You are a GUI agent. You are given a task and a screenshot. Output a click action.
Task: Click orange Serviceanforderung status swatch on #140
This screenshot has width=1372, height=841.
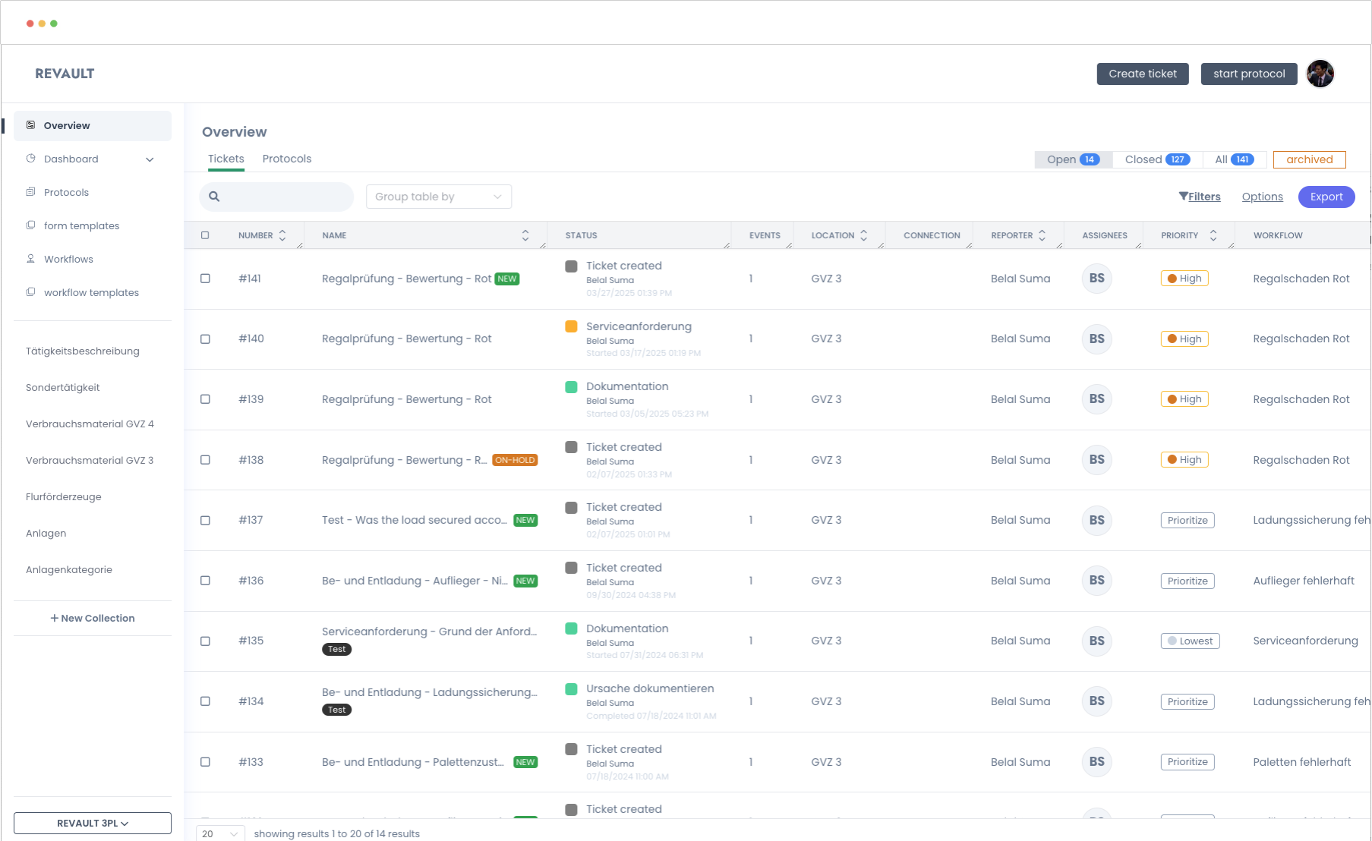point(571,326)
